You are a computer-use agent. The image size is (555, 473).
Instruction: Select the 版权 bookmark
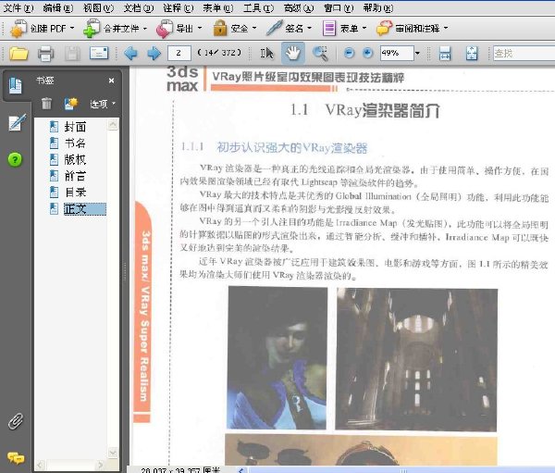(x=75, y=159)
